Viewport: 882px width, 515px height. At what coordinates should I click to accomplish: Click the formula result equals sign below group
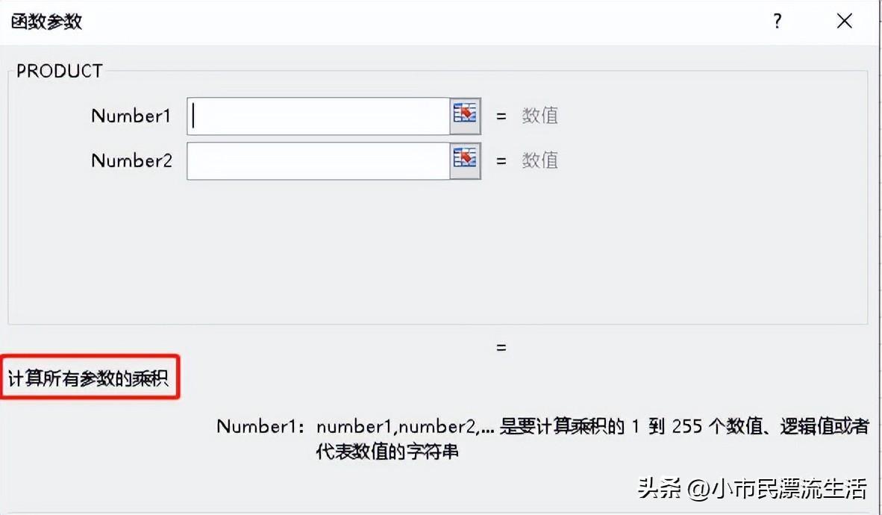pyautogui.click(x=501, y=347)
